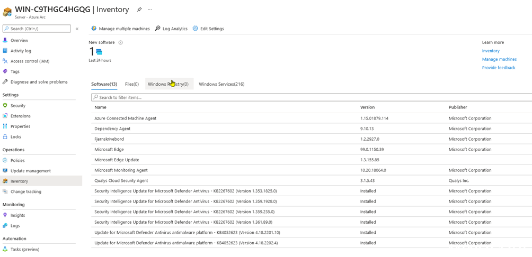Switch to the Software(13) tab
The image size is (532, 257).
coord(104,84)
